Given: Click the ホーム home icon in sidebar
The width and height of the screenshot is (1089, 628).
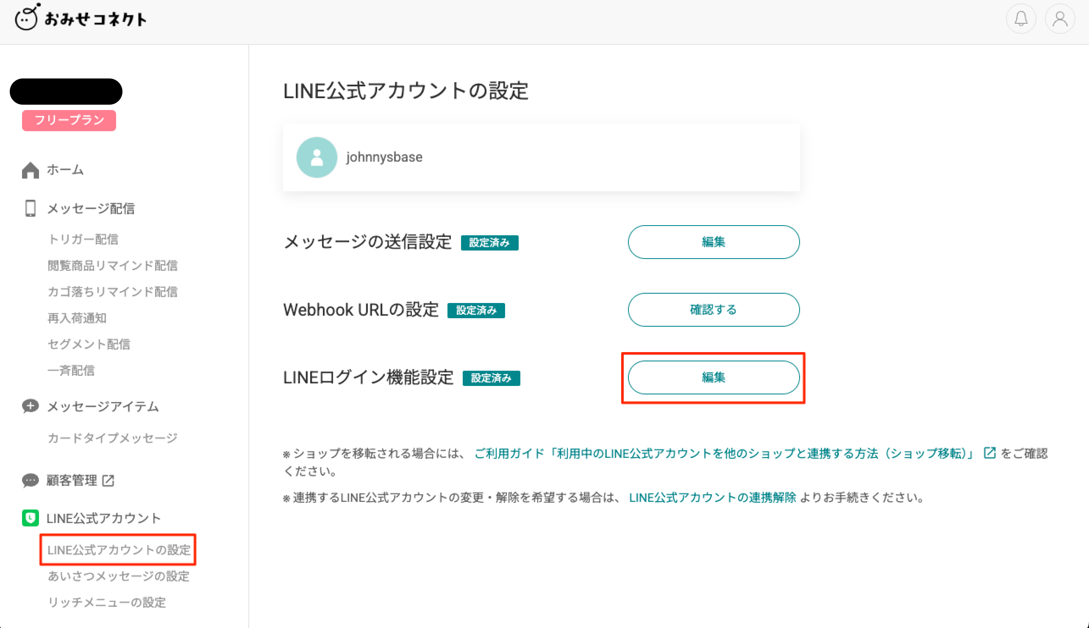Looking at the screenshot, I should click(31, 170).
